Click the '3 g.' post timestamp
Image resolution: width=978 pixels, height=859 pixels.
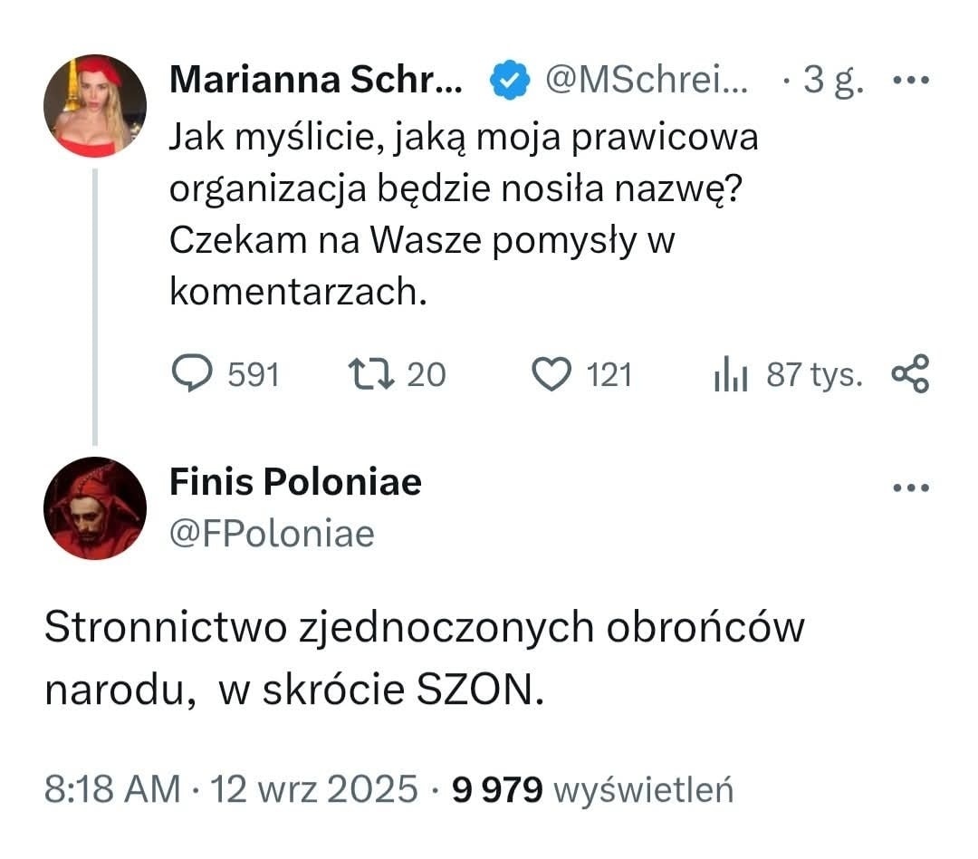click(829, 82)
